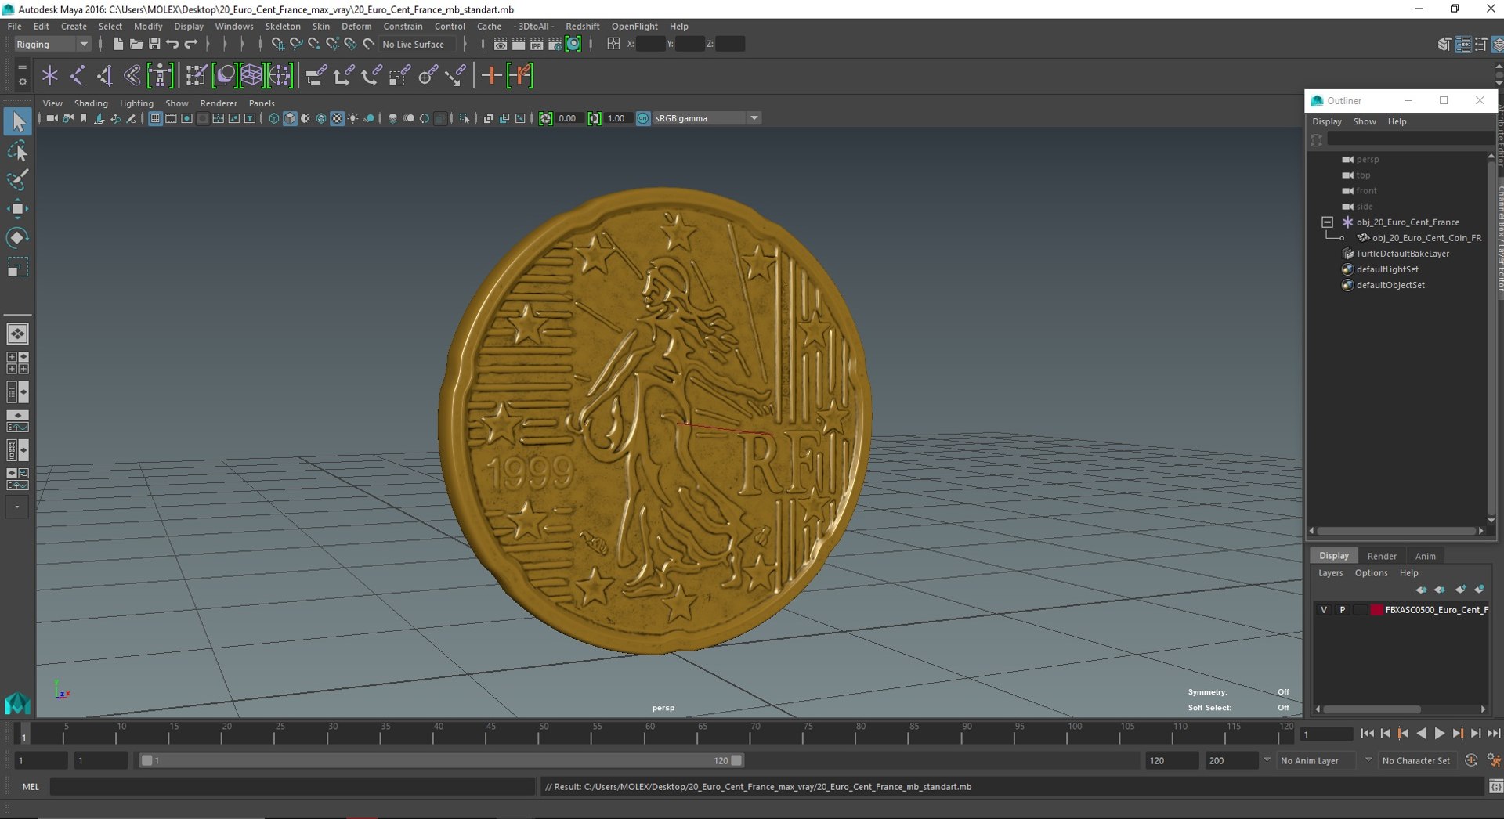Screen dimensions: 1504x819
Task: Save the scene with the floppy icon
Action: [154, 44]
